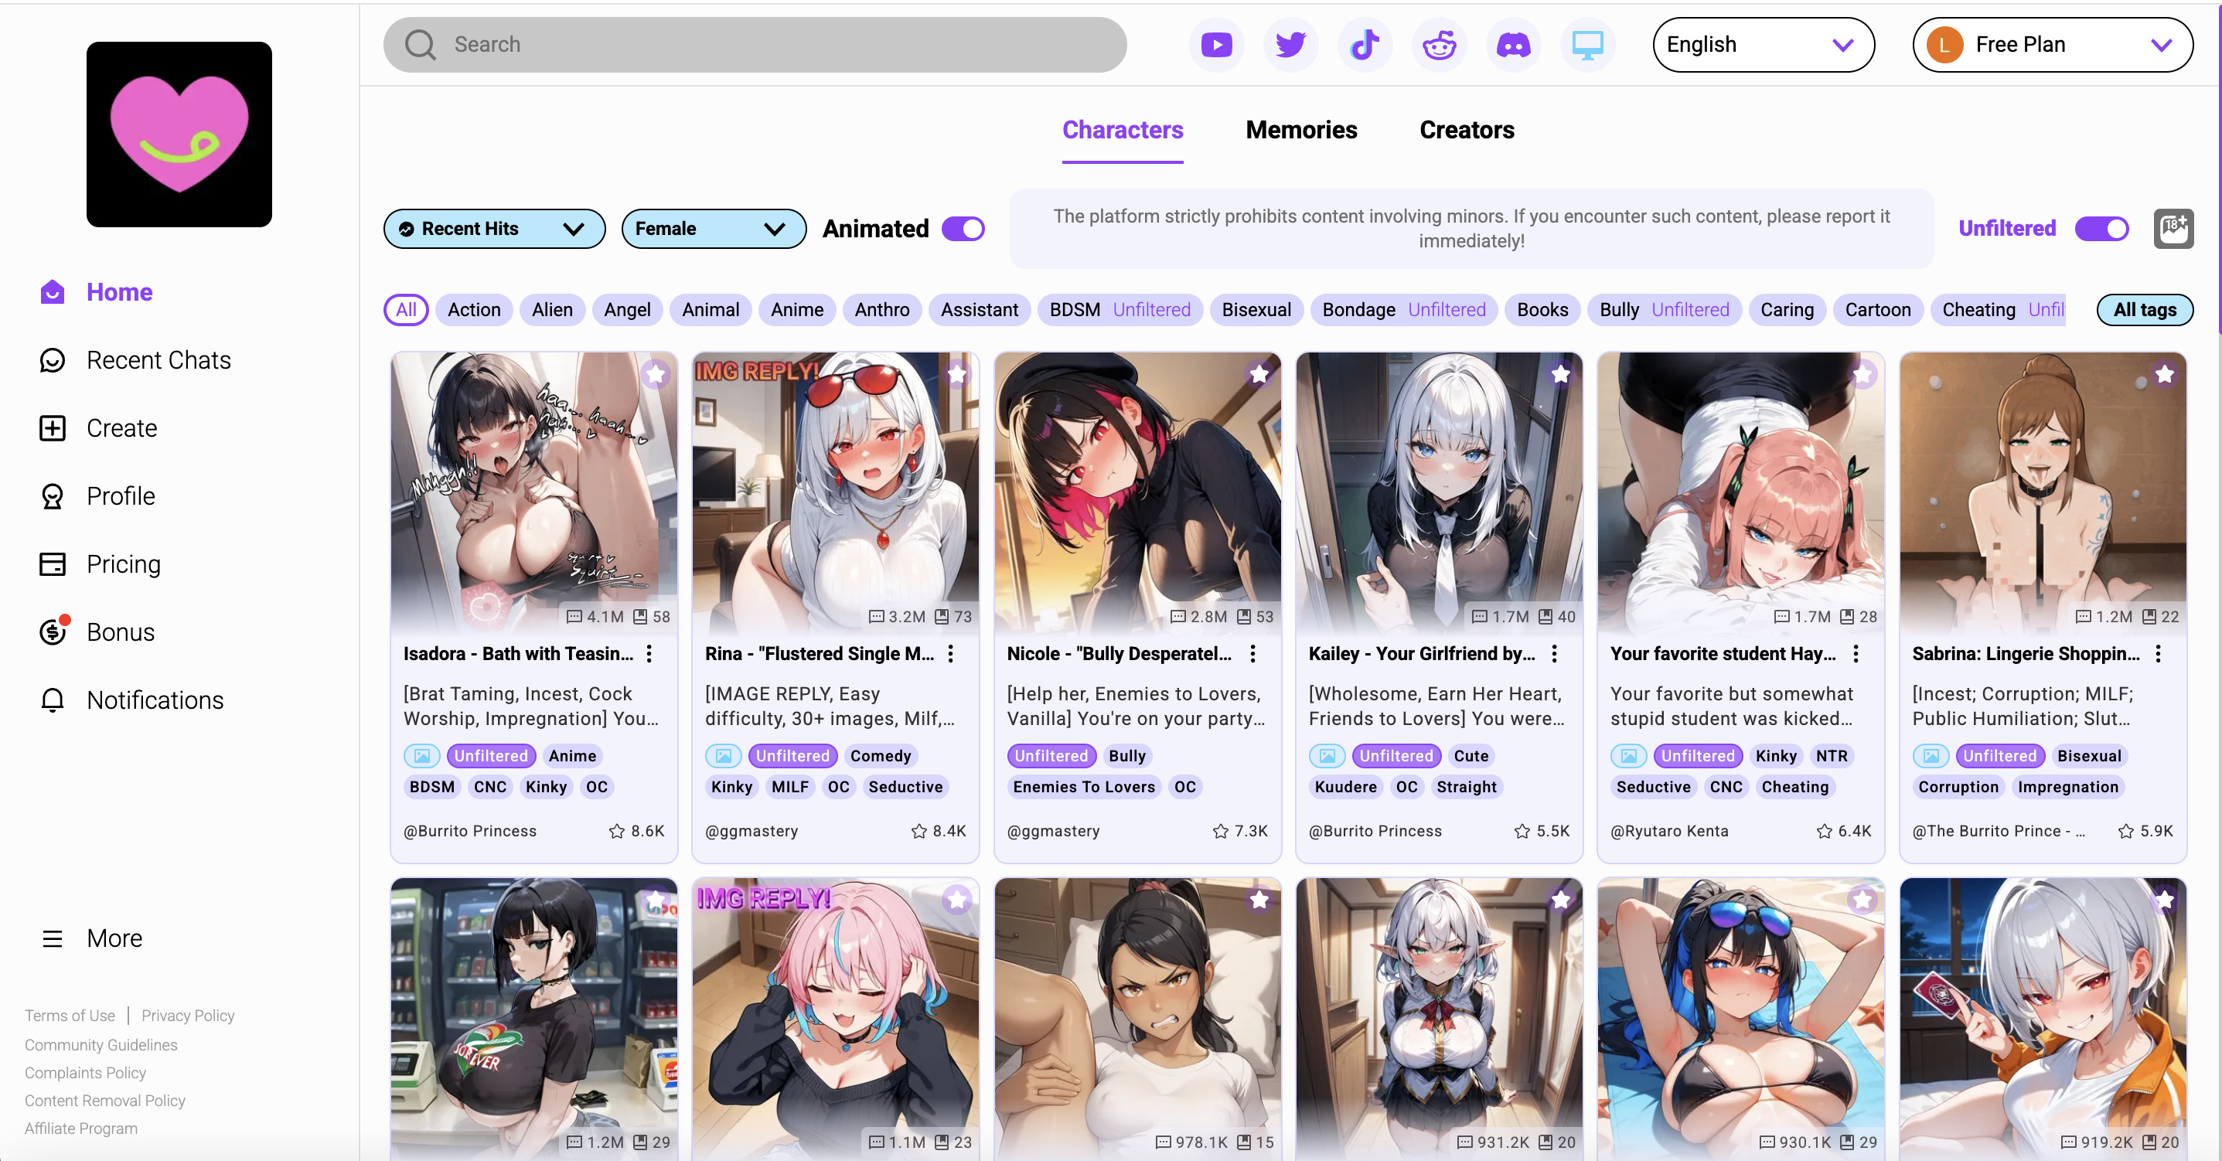Click the Bonus sidebar icon
The width and height of the screenshot is (2222, 1161).
[x=52, y=632]
